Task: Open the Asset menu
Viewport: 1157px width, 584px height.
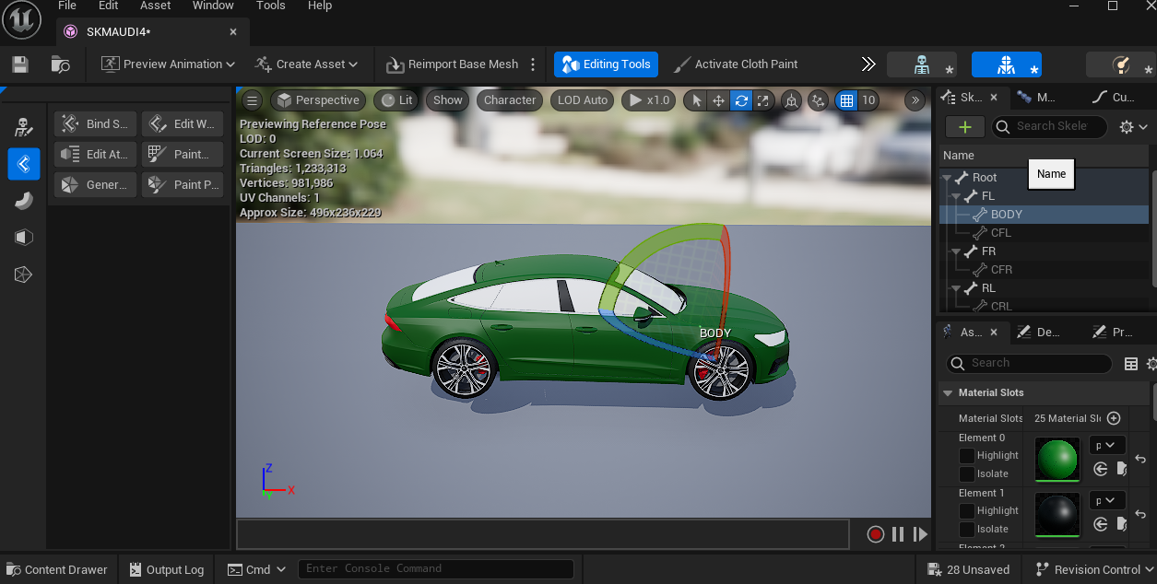Action: click(x=156, y=6)
